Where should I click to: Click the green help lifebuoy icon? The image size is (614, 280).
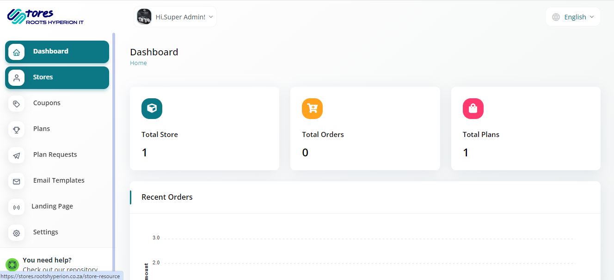[12, 265]
